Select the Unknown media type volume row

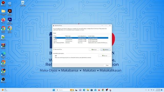coord(81,43)
